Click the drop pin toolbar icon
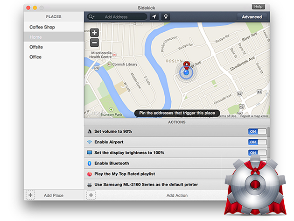The image size is (294, 221). point(166,17)
